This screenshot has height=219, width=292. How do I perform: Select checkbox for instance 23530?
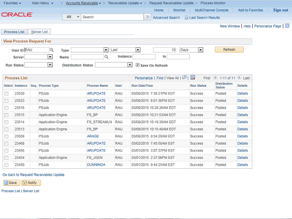click(x=6, y=94)
